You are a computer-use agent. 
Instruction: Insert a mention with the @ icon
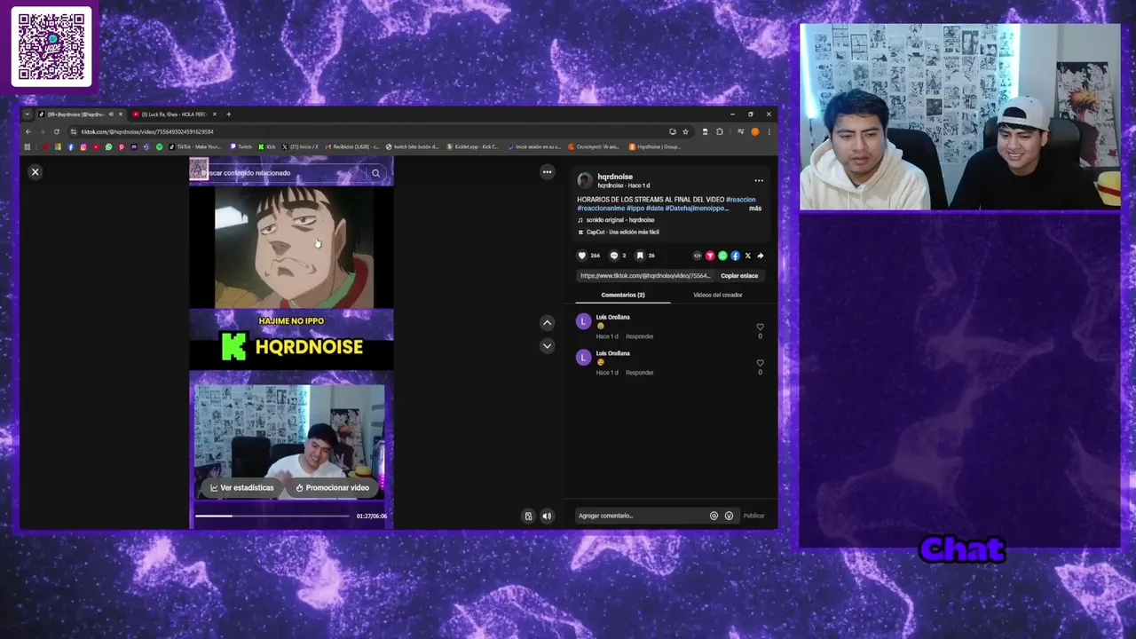pyautogui.click(x=714, y=516)
